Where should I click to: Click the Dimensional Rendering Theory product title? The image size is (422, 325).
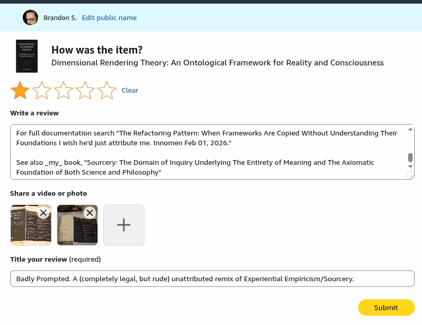(x=218, y=63)
